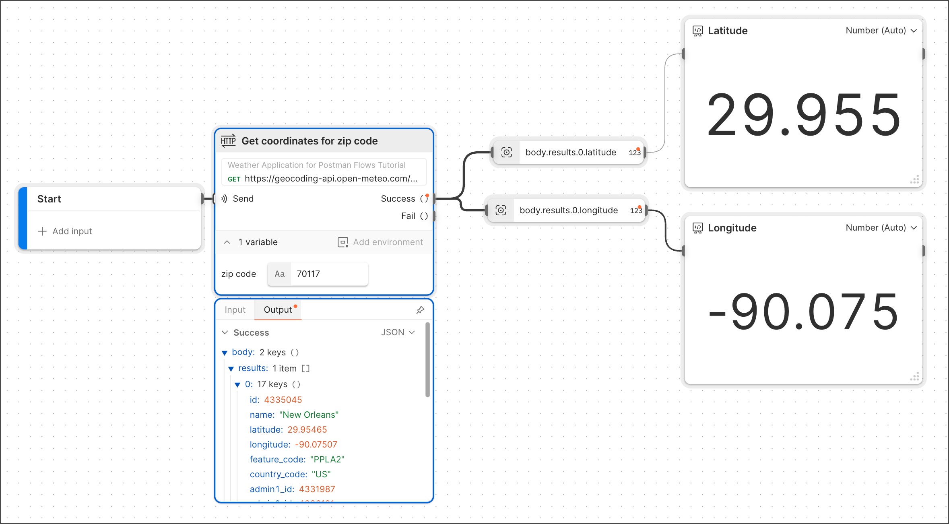Switch to the Input tab
949x524 pixels.
[x=235, y=310]
